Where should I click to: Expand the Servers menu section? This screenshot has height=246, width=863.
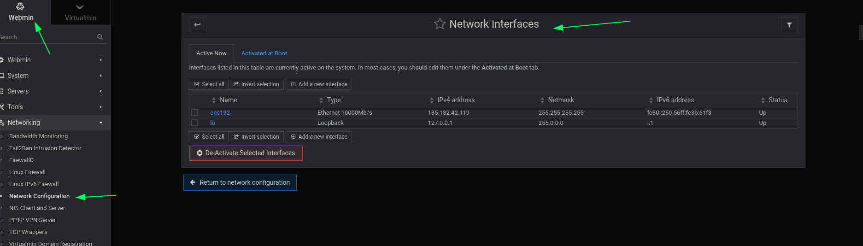pyautogui.click(x=51, y=91)
